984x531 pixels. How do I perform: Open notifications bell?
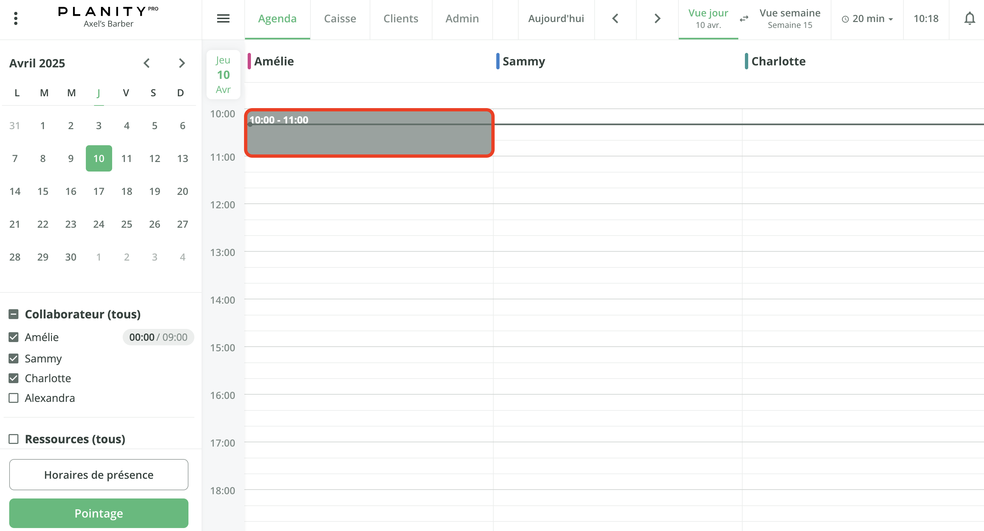pyautogui.click(x=969, y=18)
